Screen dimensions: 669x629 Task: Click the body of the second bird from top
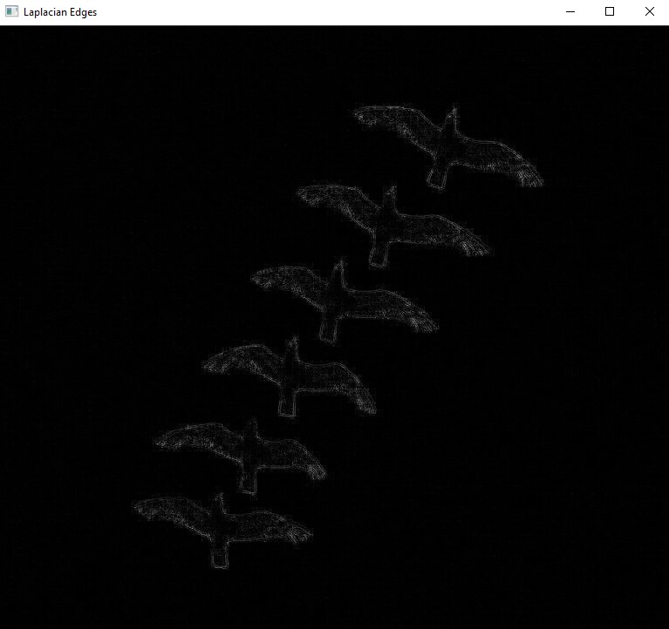(x=387, y=221)
